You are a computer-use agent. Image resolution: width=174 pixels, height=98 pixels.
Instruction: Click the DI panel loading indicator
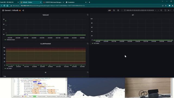pyautogui.click(x=88, y=72)
